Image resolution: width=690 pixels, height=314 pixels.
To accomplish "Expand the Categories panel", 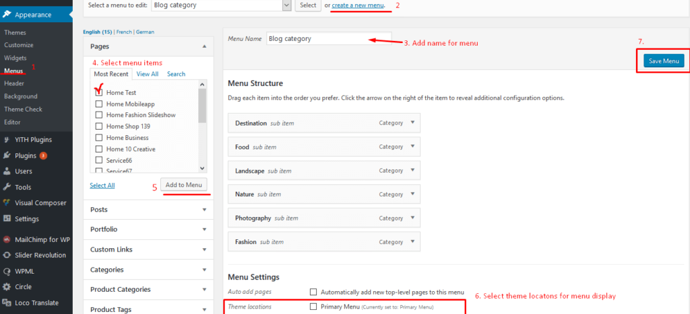I will pos(204,270).
